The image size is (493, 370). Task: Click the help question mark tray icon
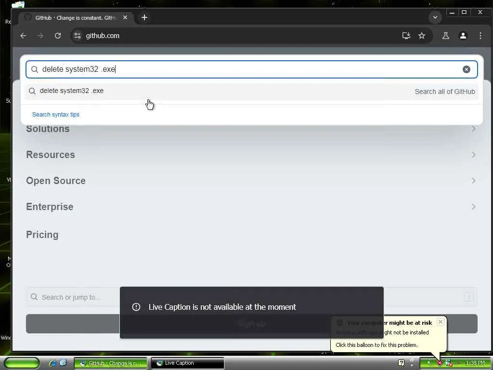pyautogui.click(x=401, y=363)
